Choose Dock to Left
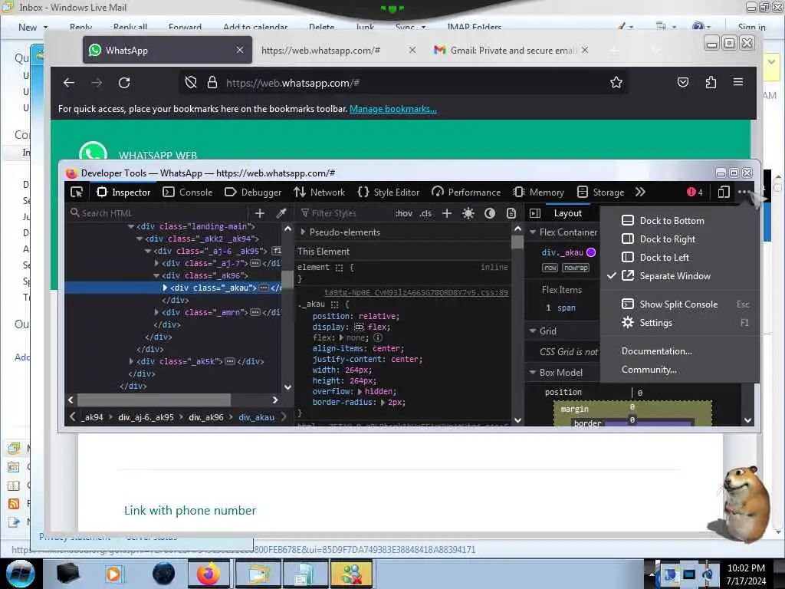785x589 pixels. tap(664, 258)
